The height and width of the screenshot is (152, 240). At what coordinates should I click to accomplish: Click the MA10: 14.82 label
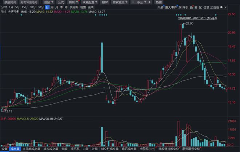pyautogui.click(x=44, y=12)
